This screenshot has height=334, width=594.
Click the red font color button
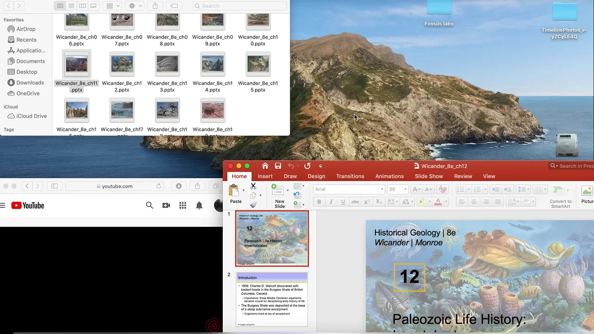coord(438,202)
